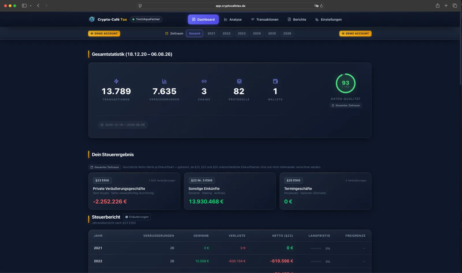Screen dimensions: 462x273
Task: Open the Dashboard tab
Action: pos(203,19)
